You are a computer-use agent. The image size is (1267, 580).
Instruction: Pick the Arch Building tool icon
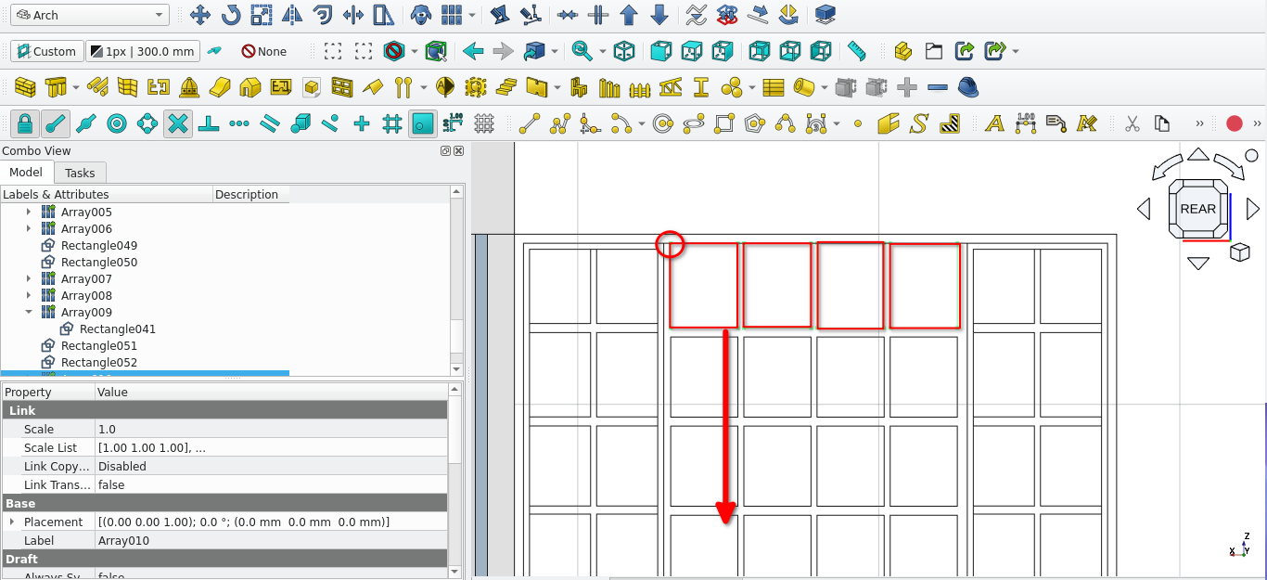click(x=250, y=88)
